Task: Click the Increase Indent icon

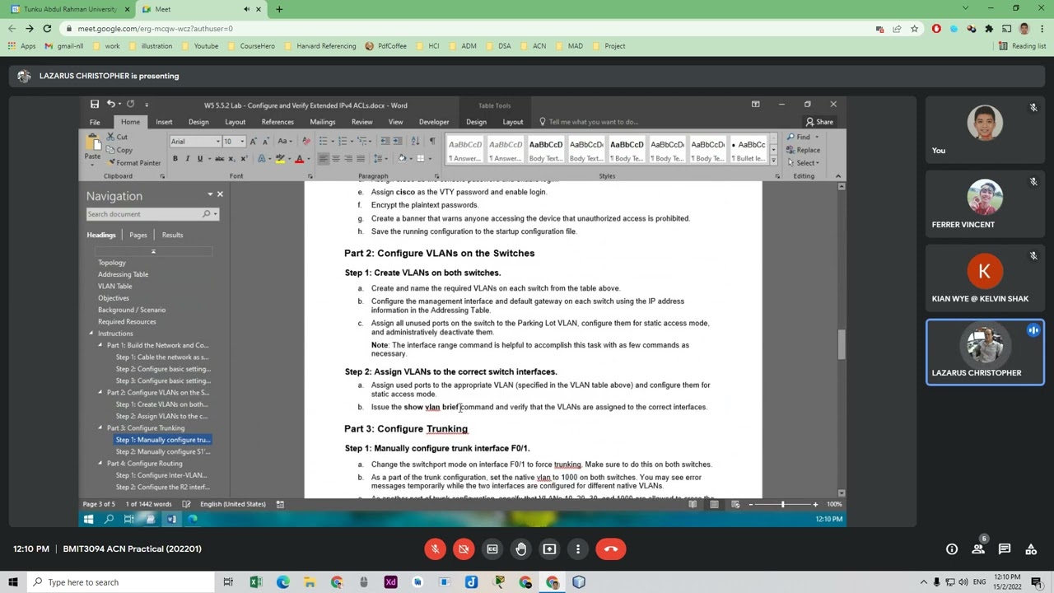Action: click(x=398, y=141)
